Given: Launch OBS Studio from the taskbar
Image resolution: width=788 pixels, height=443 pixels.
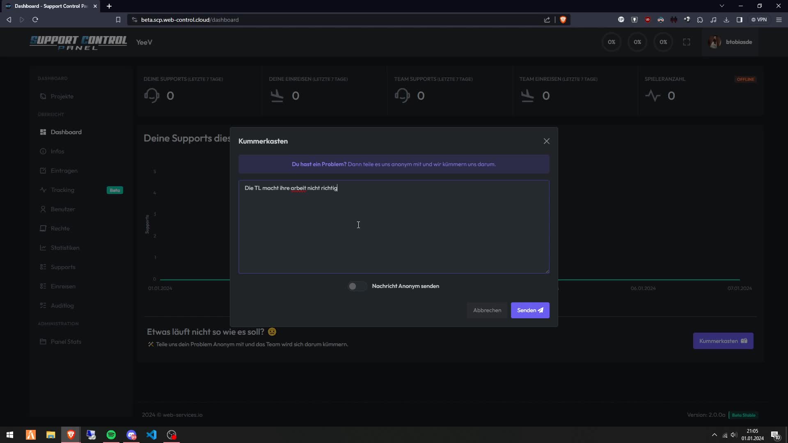Looking at the screenshot, I should tap(172, 434).
